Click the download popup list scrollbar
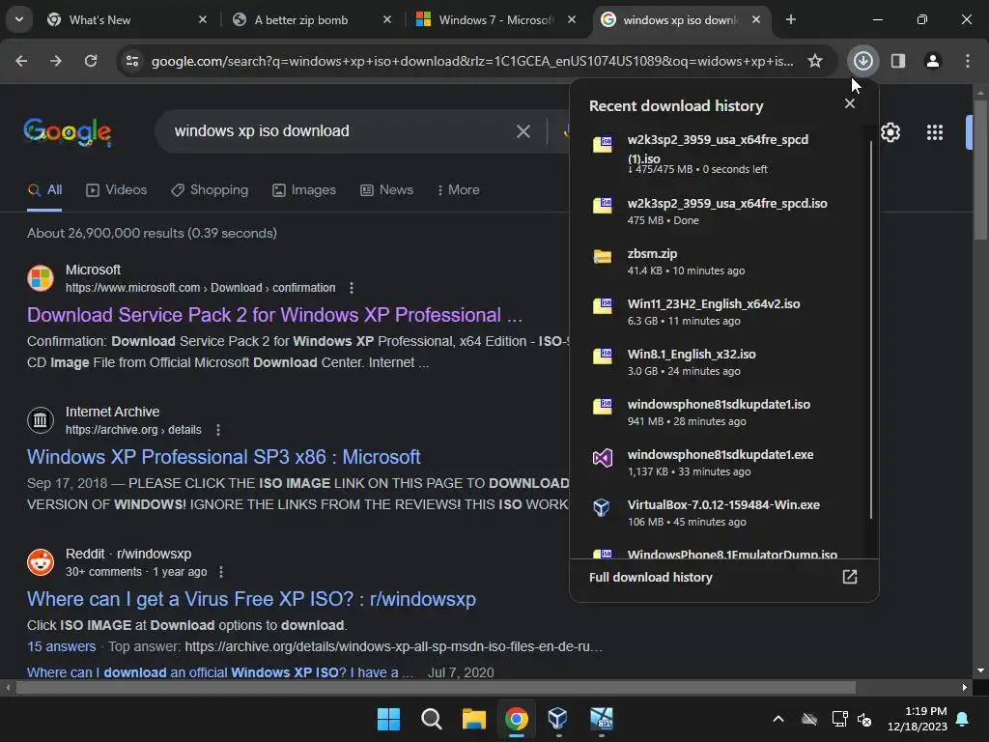Image resolution: width=989 pixels, height=742 pixels. tap(871, 329)
